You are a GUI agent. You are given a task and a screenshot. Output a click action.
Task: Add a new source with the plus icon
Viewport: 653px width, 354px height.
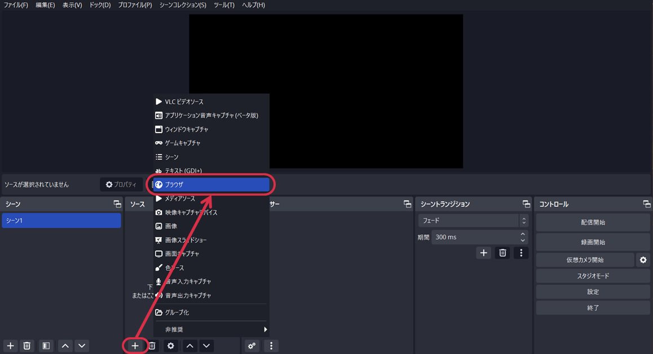point(135,346)
